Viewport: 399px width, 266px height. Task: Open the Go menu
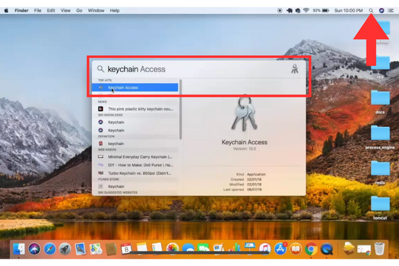79,11
